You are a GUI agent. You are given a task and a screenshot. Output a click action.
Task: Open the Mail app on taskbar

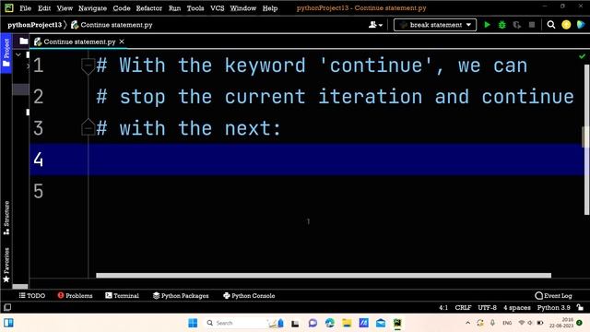tap(381, 323)
